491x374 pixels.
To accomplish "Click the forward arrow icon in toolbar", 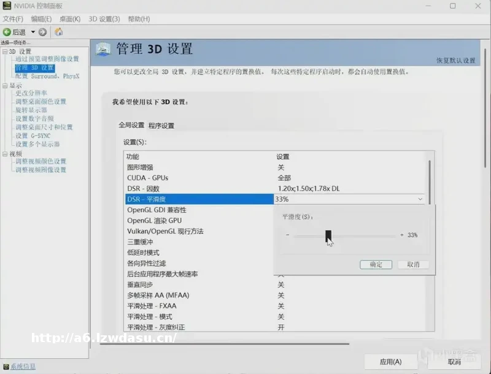I will (x=42, y=32).
